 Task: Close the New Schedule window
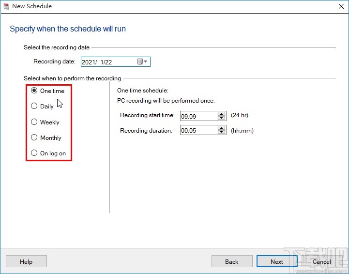click(x=338, y=6)
